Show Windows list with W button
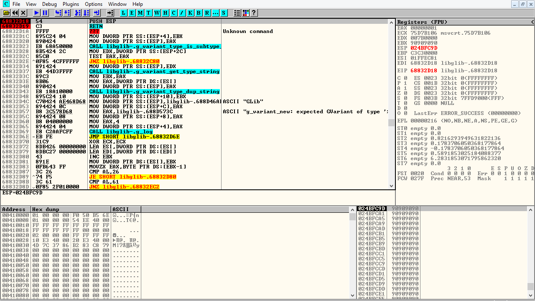535x301 pixels. (x=157, y=13)
